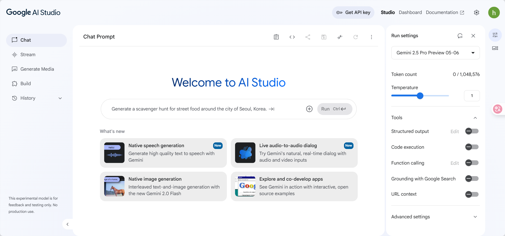Collapse the left sidebar with arrow
The height and width of the screenshot is (236, 505).
tap(67, 224)
